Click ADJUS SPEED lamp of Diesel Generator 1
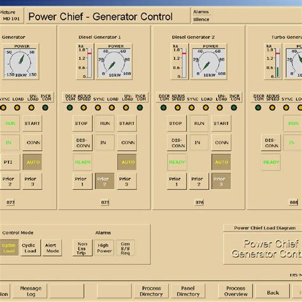This screenshot has height=302, width=302. (x=84, y=108)
